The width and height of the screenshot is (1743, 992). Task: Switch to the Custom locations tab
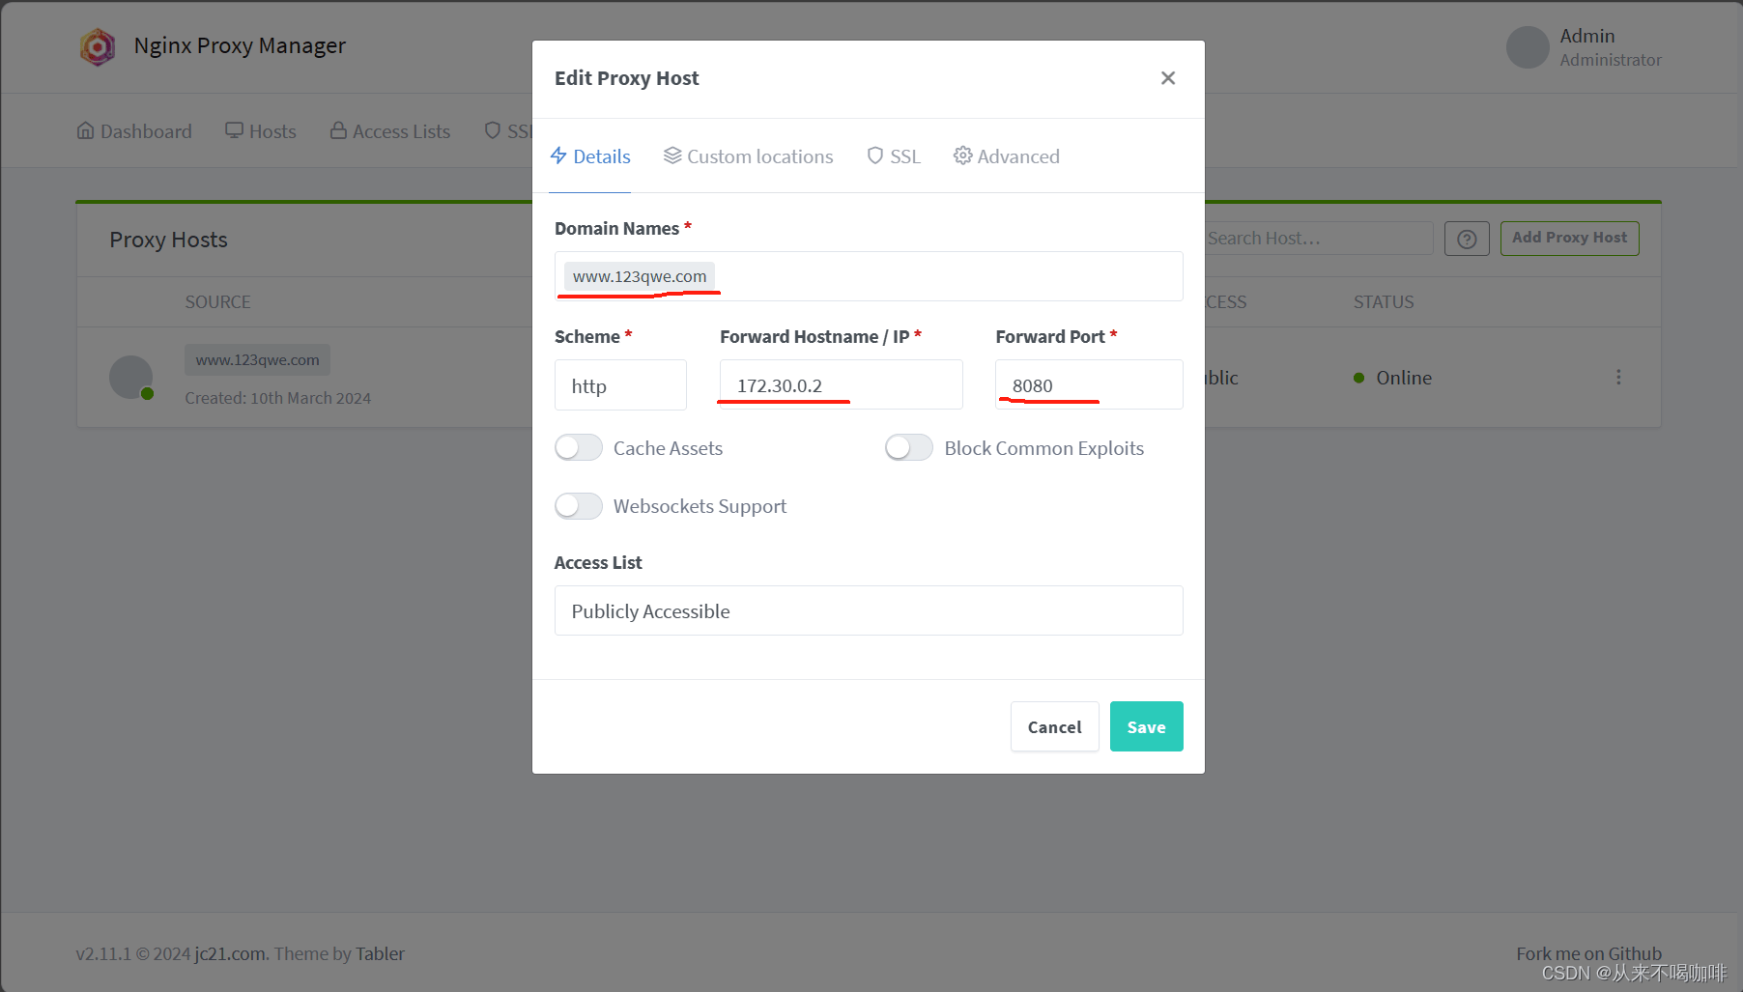(x=748, y=156)
